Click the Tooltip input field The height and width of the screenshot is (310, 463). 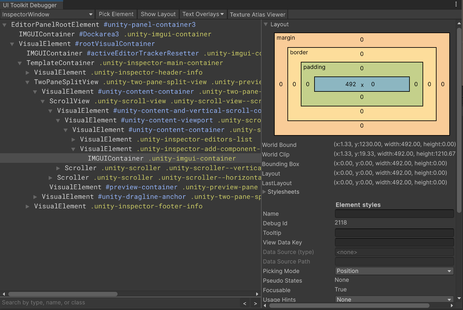tap(394, 233)
